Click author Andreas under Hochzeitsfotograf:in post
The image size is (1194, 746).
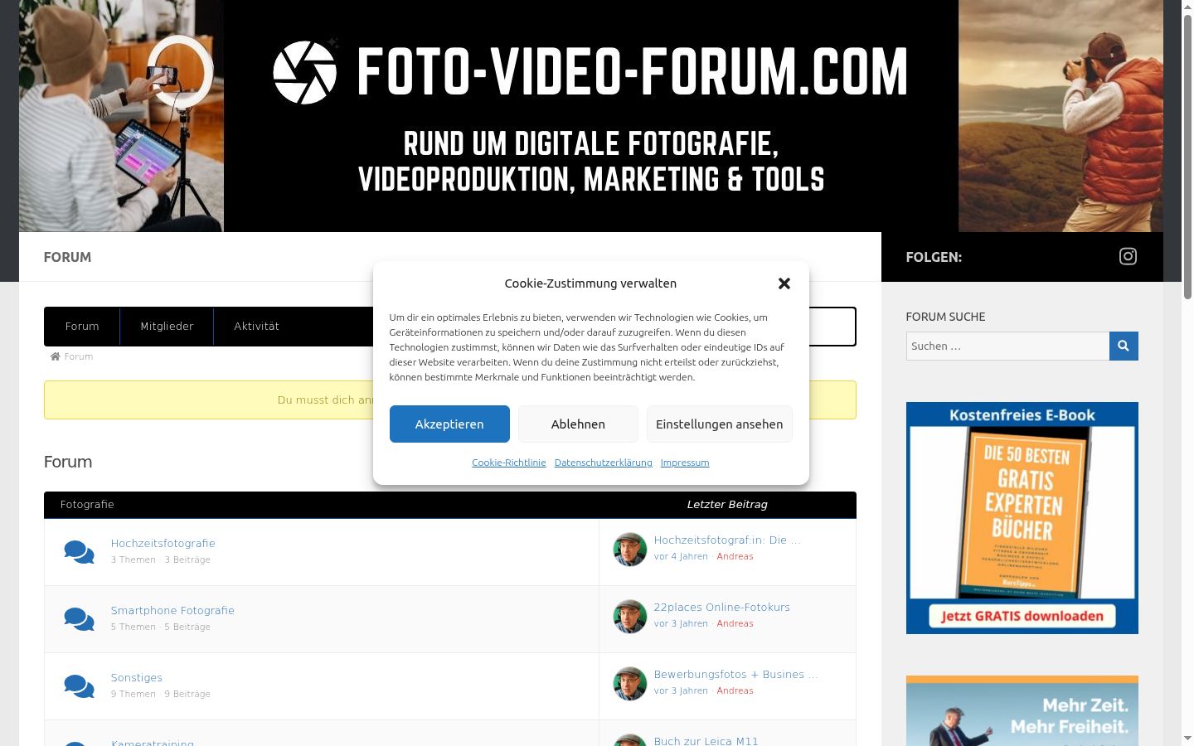point(735,557)
